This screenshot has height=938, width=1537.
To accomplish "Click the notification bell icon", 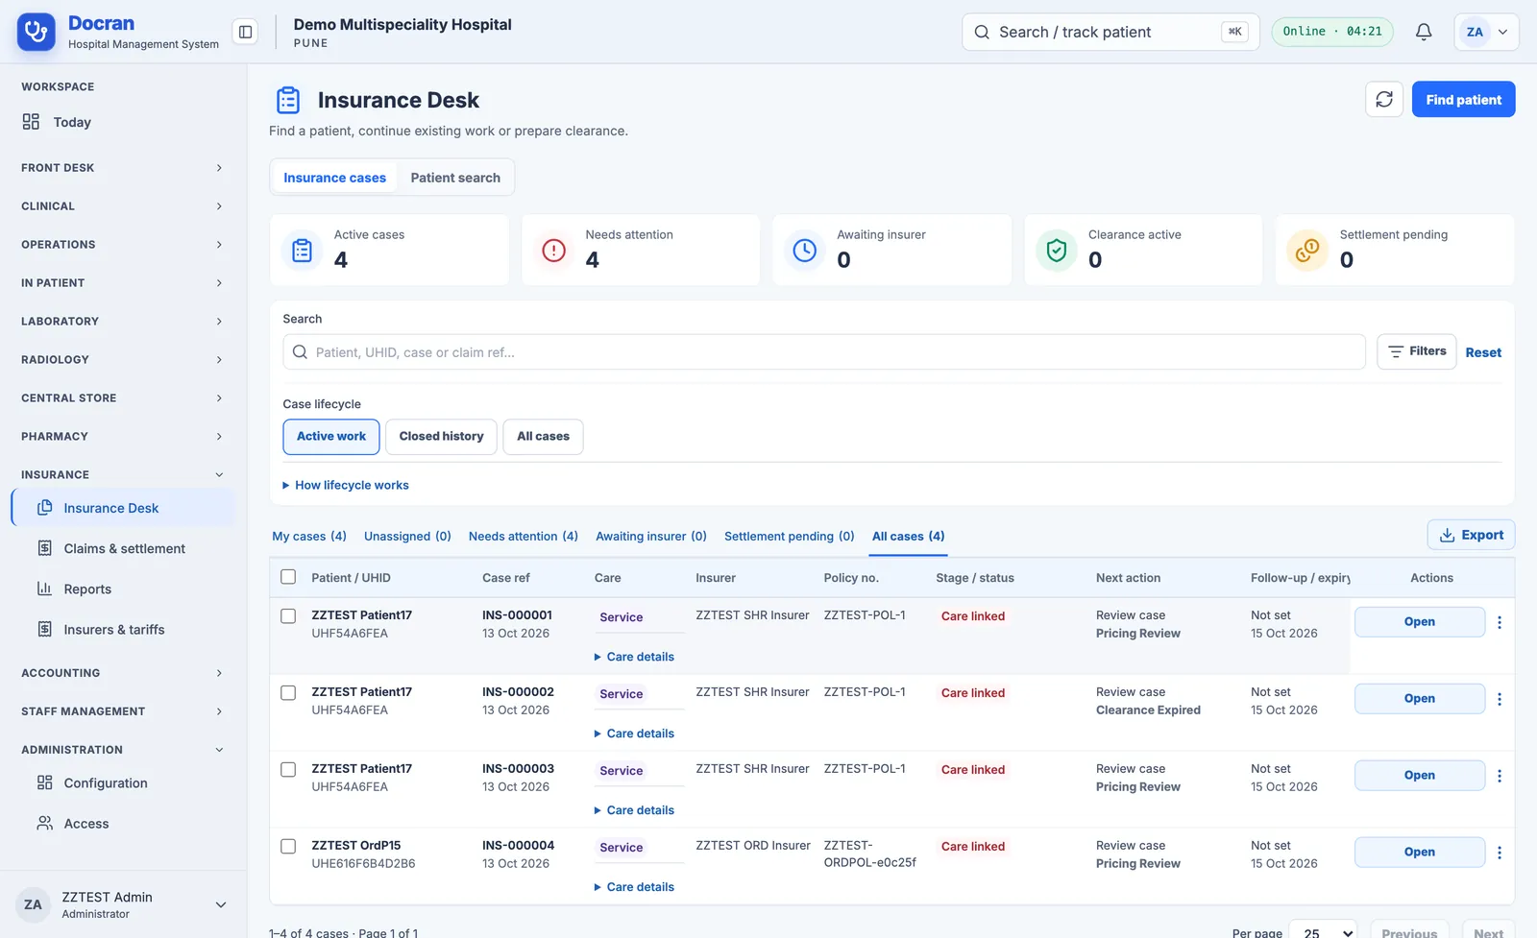I will [1424, 32].
